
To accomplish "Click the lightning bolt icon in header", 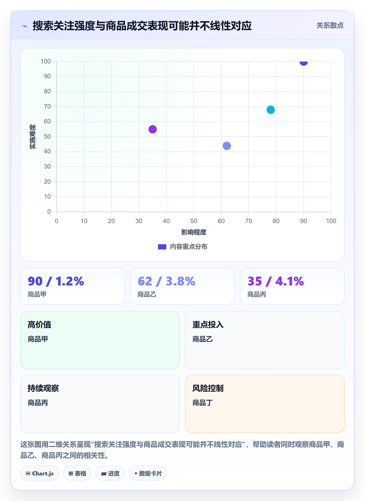I will click(x=25, y=26).
